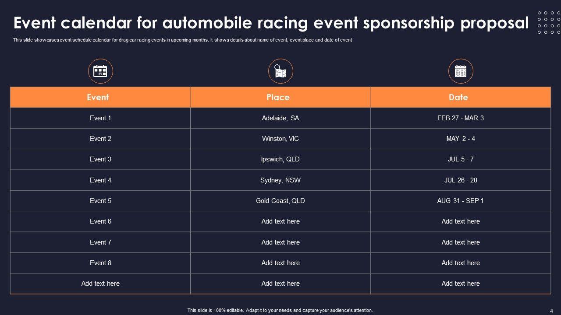Click the Event 3 row label

[x=100, y=159]
